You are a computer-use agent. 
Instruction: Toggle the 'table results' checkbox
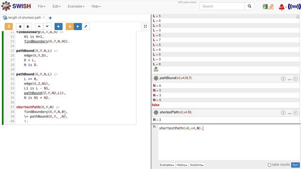(x=269, y=165)
